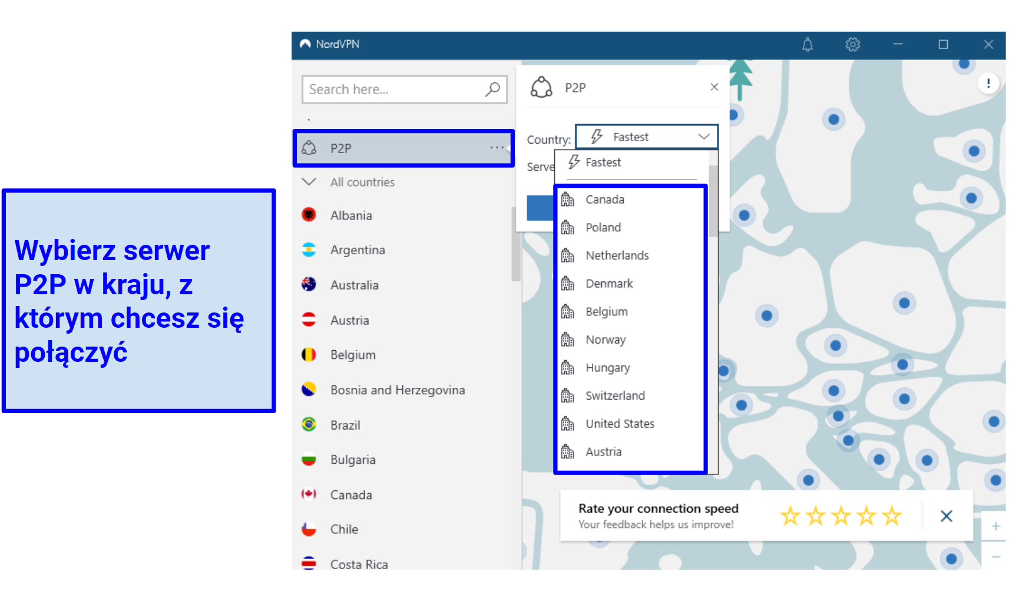This screenshot has height=592, width=1009.
Task: Rate connection speed one star
Action: point(790,516)
